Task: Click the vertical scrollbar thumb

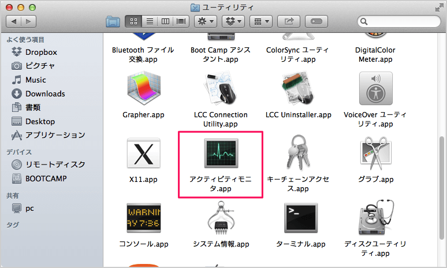Action: point(442,188)
